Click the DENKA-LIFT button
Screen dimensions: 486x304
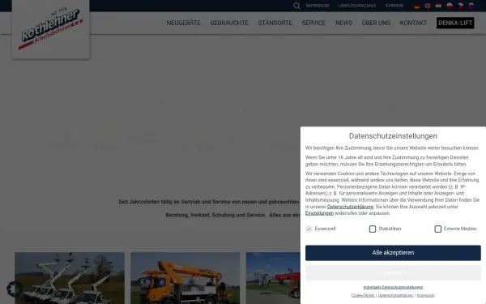coord(455,23)
